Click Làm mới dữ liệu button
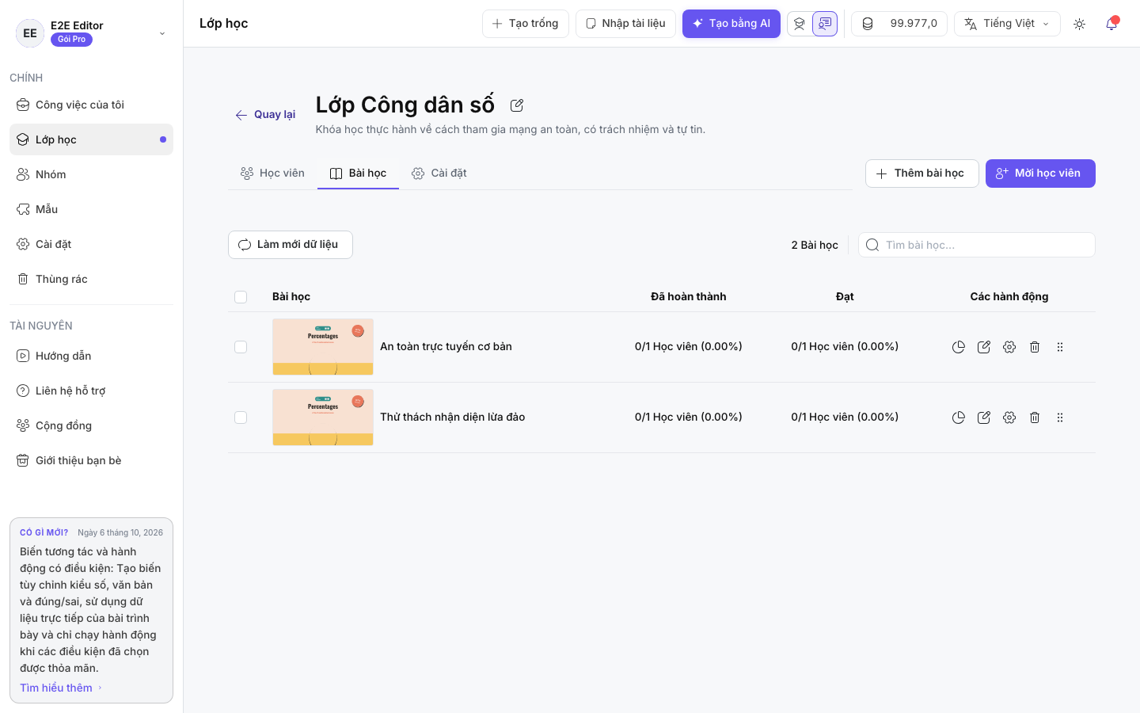The image size is (1140, 713). click(291, 245)
